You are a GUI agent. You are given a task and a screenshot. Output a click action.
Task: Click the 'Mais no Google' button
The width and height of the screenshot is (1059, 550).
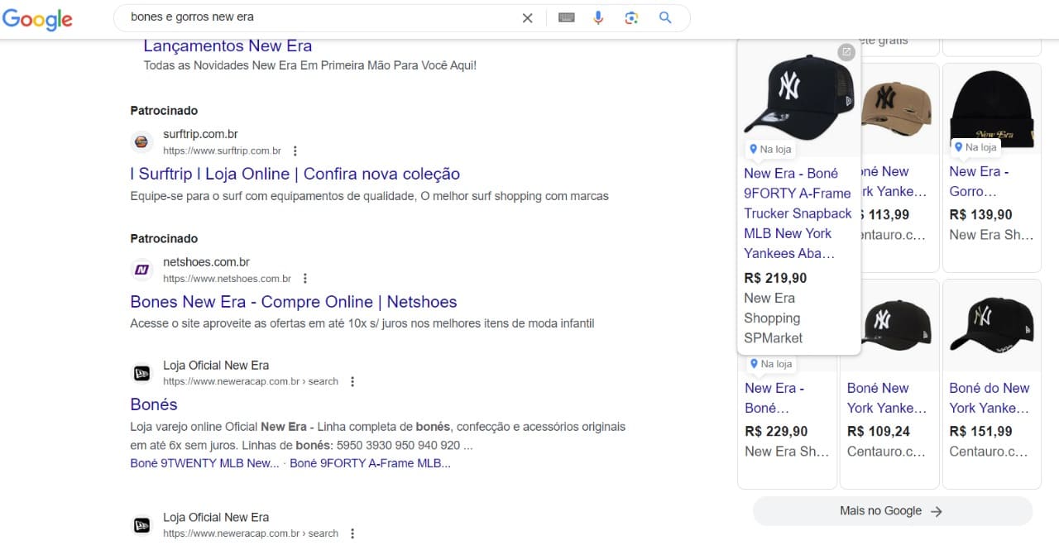coord(892,511)
